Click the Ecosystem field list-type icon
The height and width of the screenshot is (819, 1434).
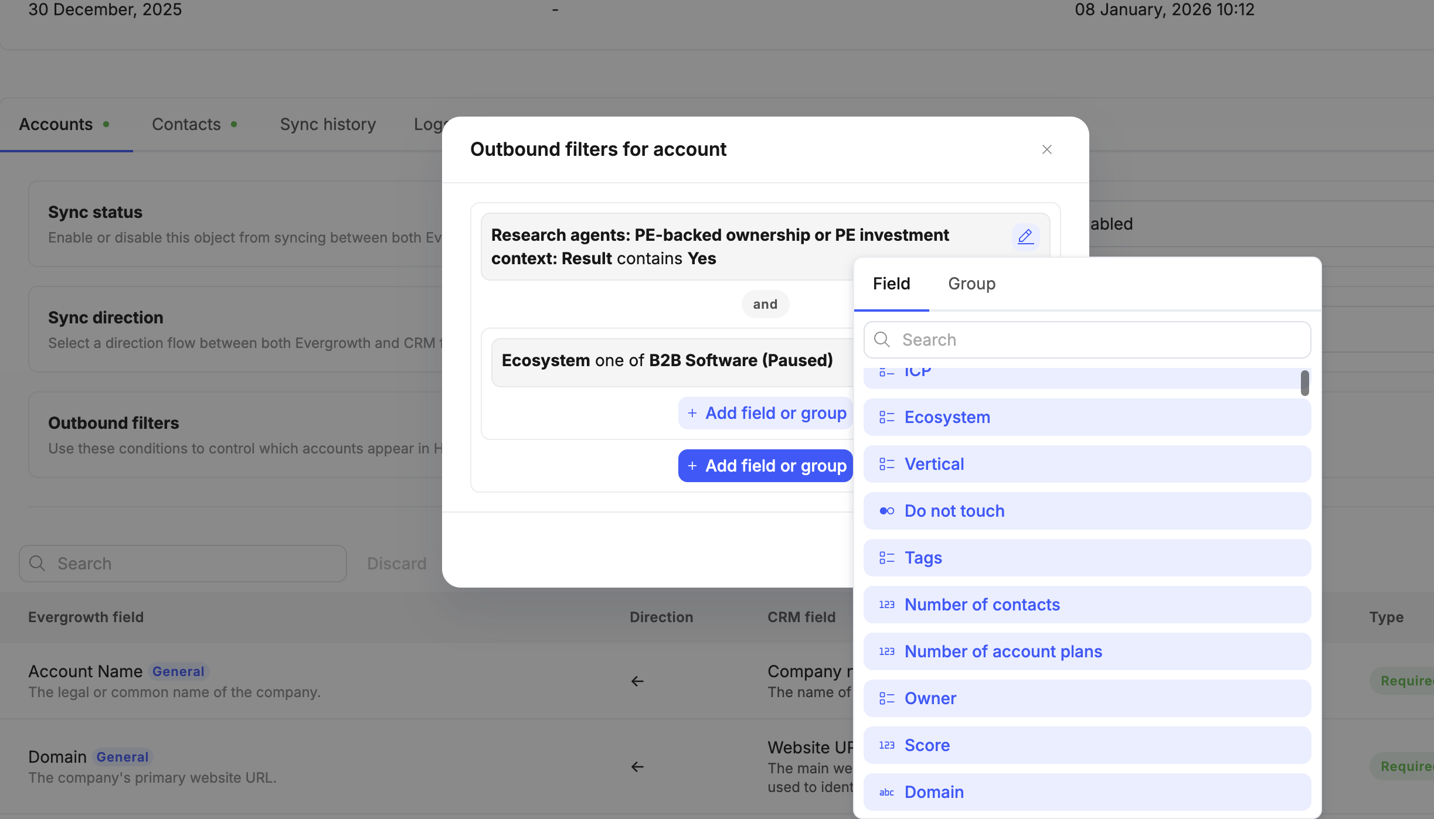click(886, 417)
